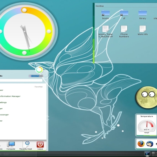
Task: Click the openSUSE badge in launcher header
Action: (x=36, y=76)
